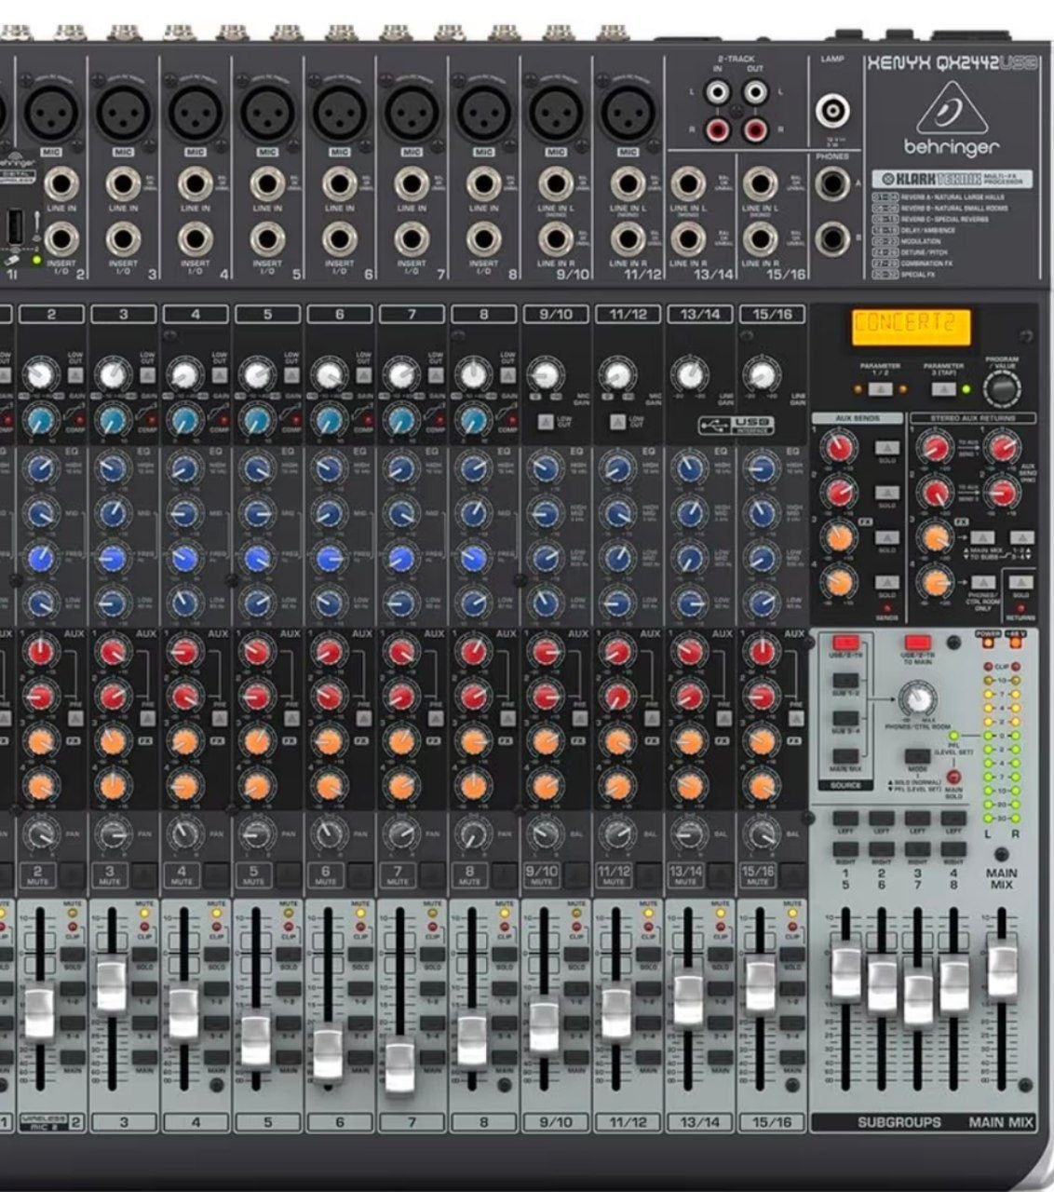Click the channel 3 XLR MIC input

123,113
